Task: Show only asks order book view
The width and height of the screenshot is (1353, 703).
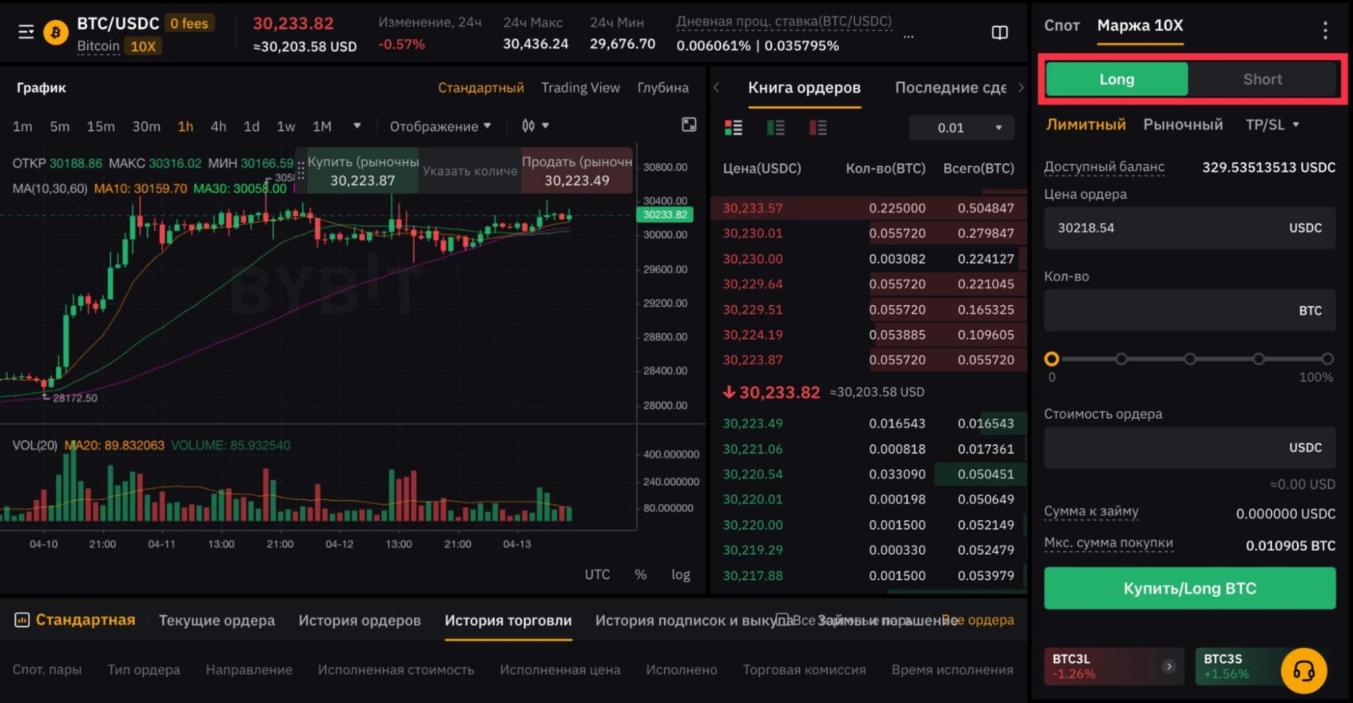Action: click(818, 127)
